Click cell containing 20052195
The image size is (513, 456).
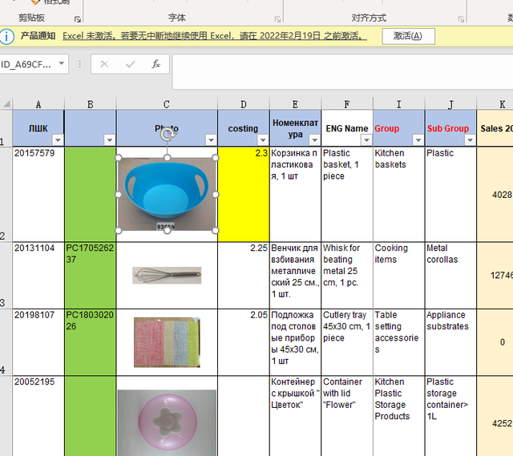(38, 416)
